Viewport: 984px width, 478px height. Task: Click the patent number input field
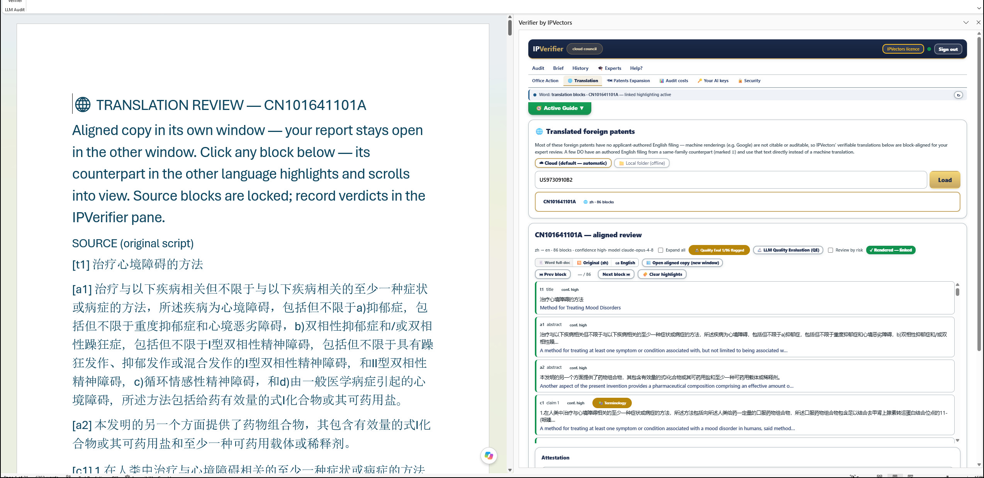coord(731,180)
